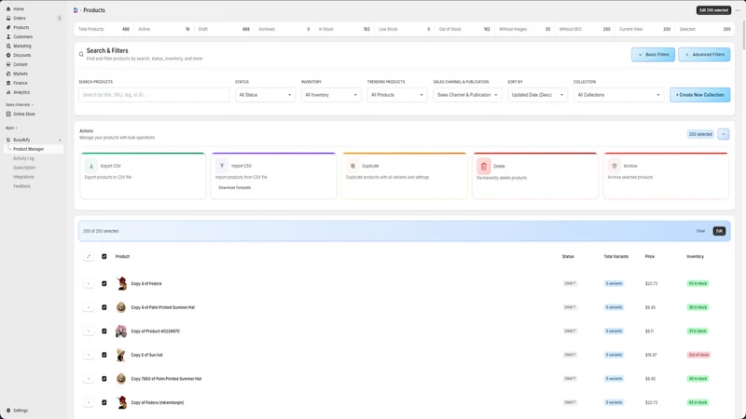Click the Search & Filters magnifier icon
Image resolution: width=746 pixels, height=419 pixels.
tap(81, 54)
